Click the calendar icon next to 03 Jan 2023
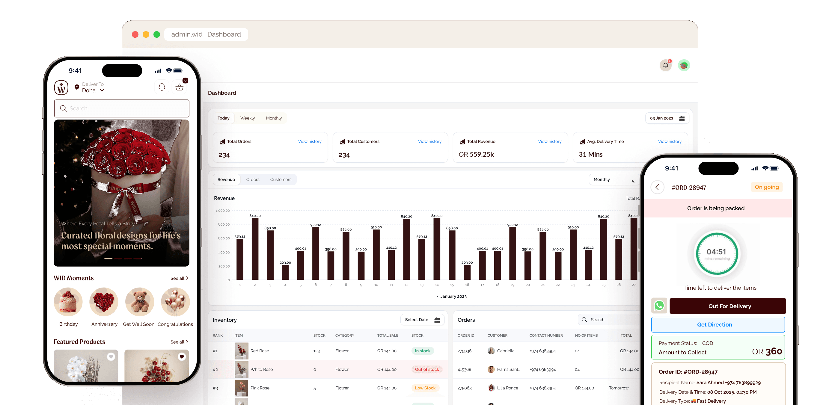829x405 pixels. point(682,118)
